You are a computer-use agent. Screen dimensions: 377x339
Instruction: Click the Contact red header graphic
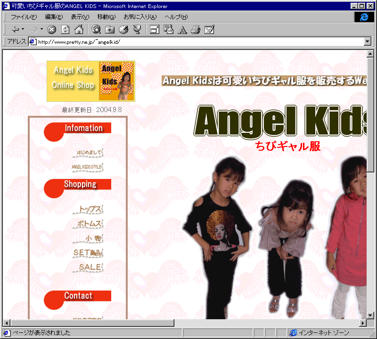pyautogui.click(x=77, y=300)
